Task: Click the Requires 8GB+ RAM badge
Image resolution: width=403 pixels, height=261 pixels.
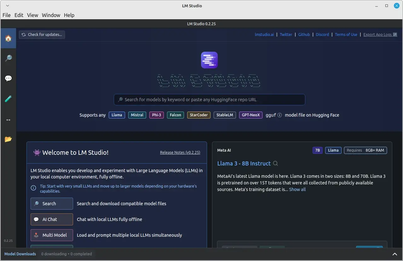Action: [366, 150]
